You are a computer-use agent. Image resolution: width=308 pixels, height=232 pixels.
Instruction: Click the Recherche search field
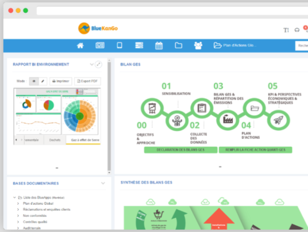[302, 46]
